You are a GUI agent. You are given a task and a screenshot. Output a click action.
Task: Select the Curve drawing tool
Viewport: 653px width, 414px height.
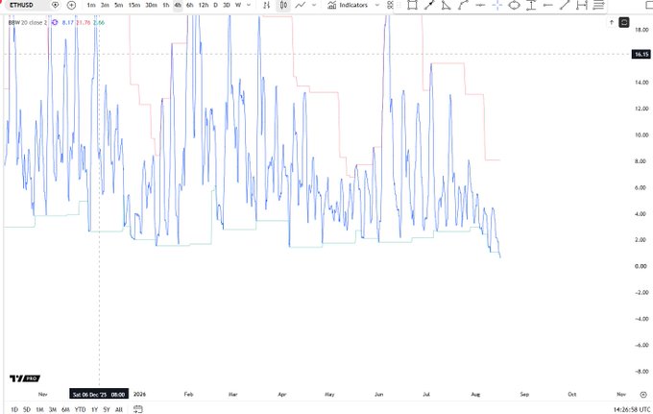tap(463, 5)
